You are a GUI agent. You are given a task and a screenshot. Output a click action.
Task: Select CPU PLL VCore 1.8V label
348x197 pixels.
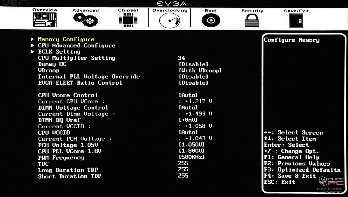click(x=70, y=151)
